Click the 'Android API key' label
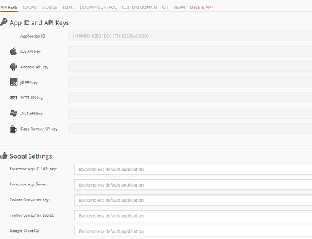The width and height of the screenshot is (312, 239). pyautogui.click(x=34, y=67)
